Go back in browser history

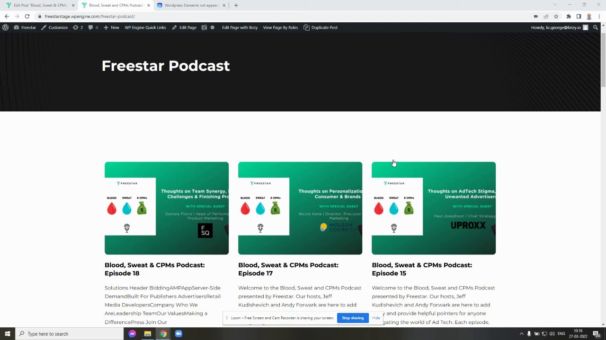[x=7, y=16]
